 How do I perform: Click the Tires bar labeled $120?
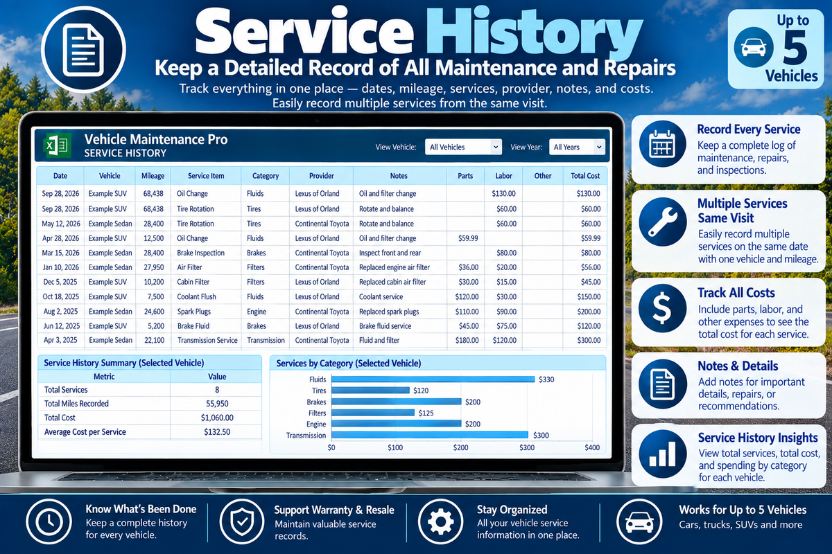[370, 391]
